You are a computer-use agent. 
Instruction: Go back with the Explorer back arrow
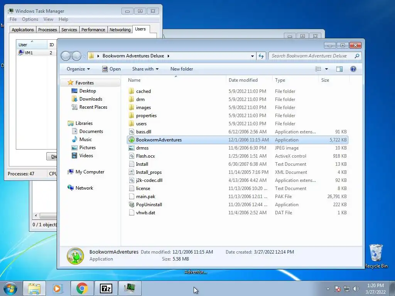click(x=66, y=56)
